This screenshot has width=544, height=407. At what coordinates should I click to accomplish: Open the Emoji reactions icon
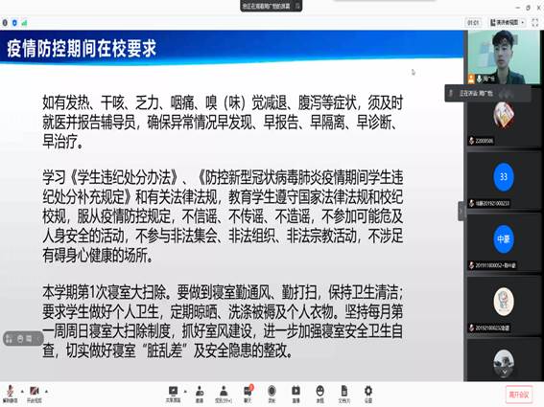319,394
